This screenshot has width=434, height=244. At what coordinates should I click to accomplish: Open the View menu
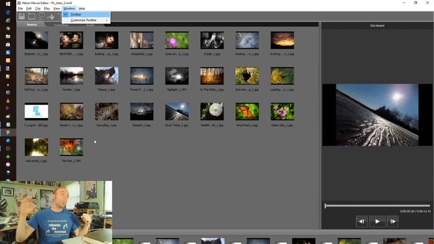coord(56,9)
